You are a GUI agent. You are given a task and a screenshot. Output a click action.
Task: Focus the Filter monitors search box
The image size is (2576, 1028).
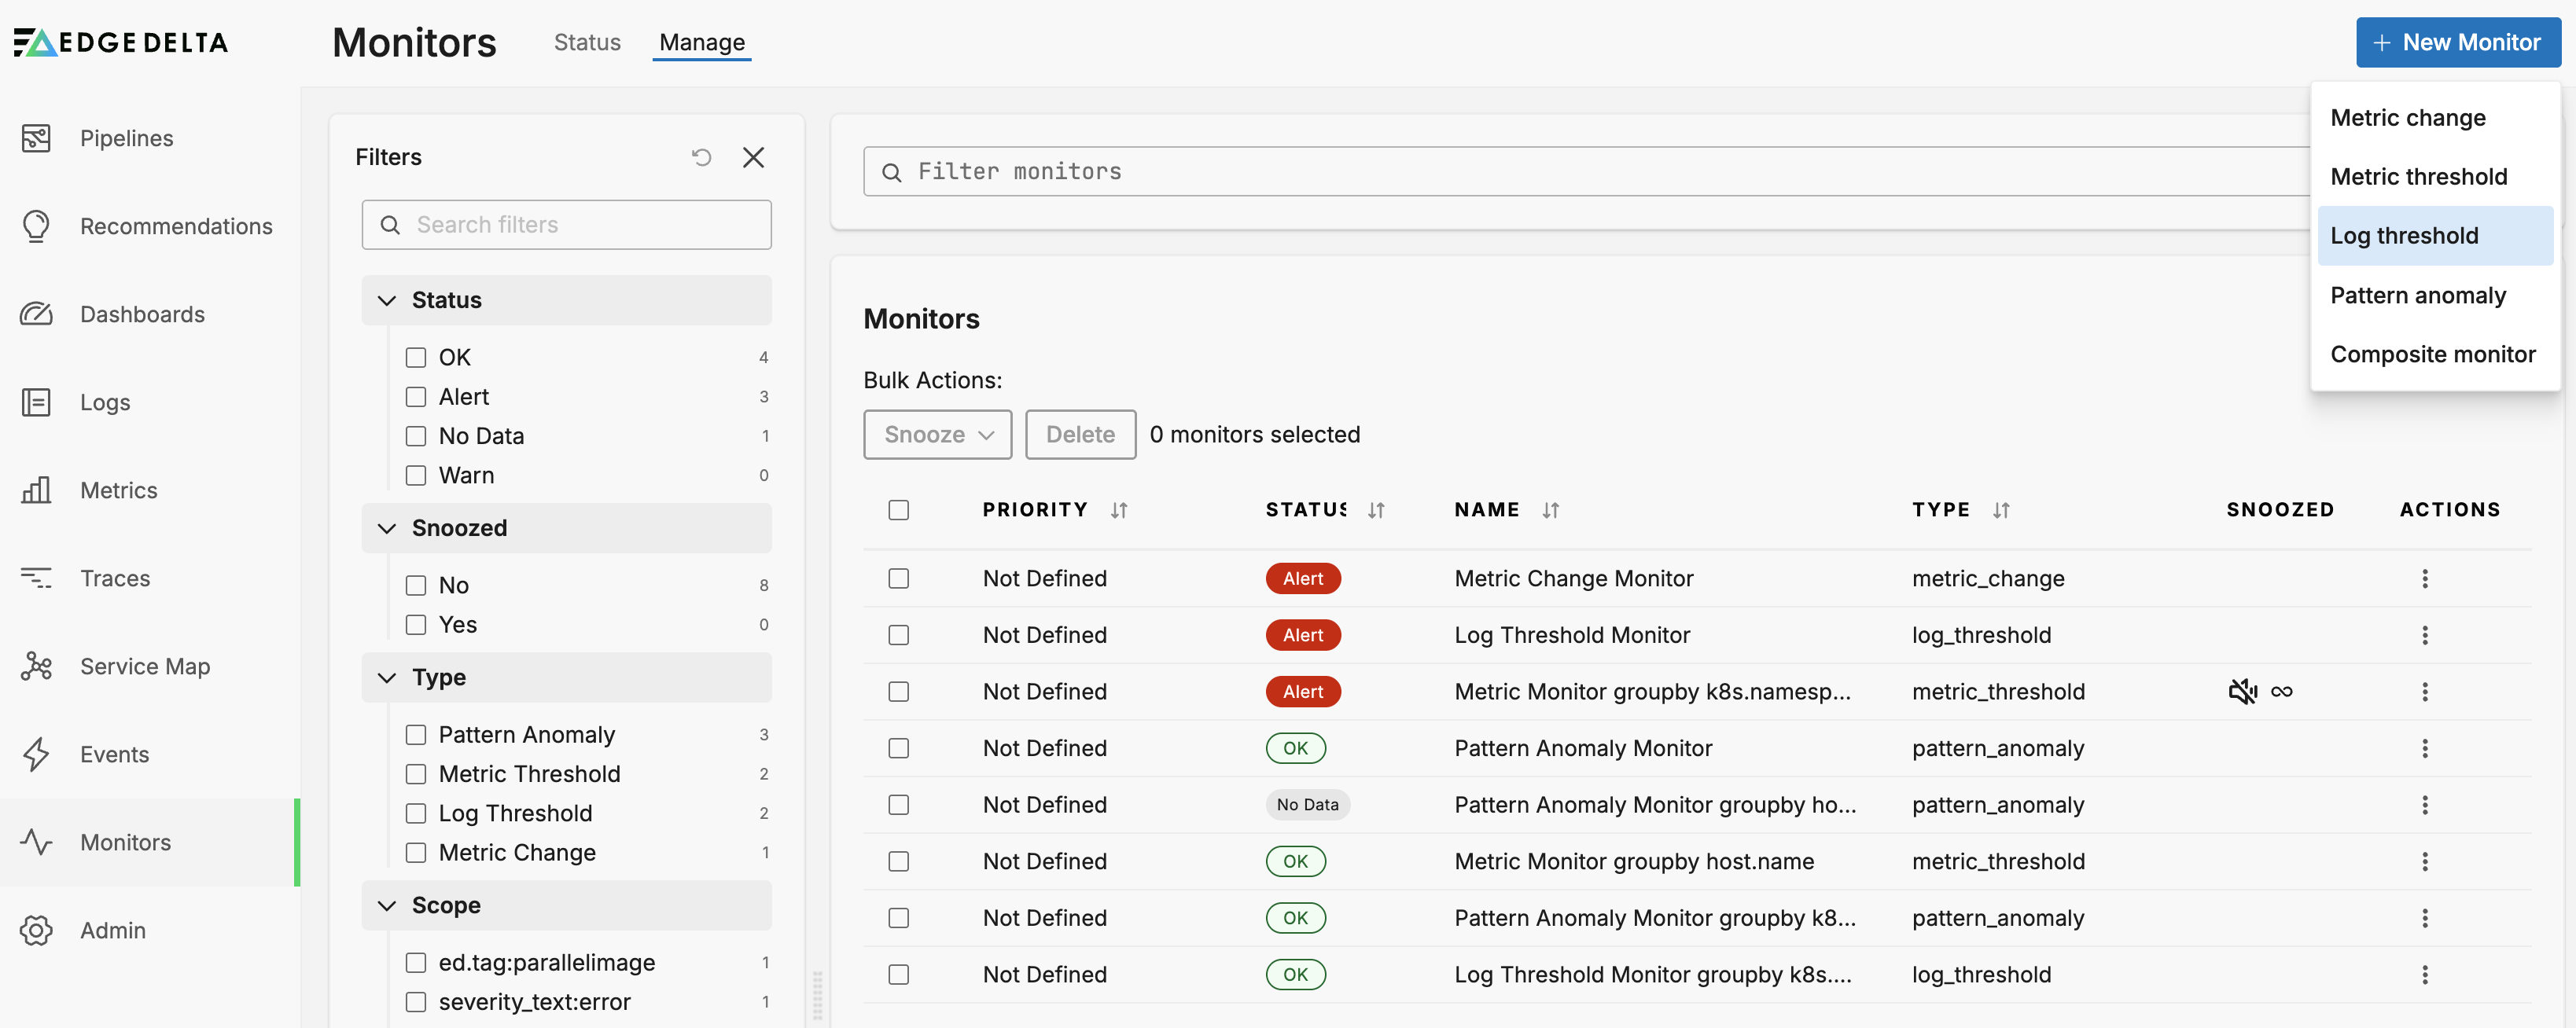click(1588, 172)
